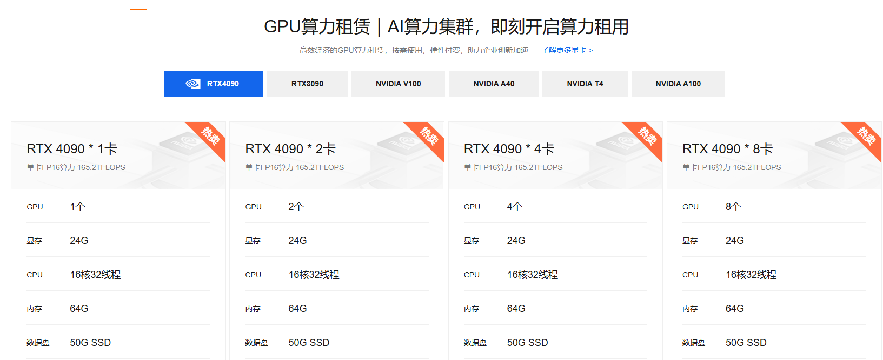The width and height of the screenshot is (883, 360).
Task: Click the NVIDIA chip image on the 8卡 card
Action: pos(838,145)
